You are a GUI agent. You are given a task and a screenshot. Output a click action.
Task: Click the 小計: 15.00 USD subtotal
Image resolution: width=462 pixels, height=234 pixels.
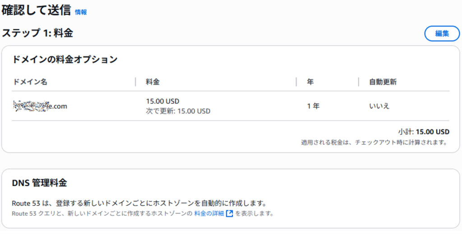424,132
